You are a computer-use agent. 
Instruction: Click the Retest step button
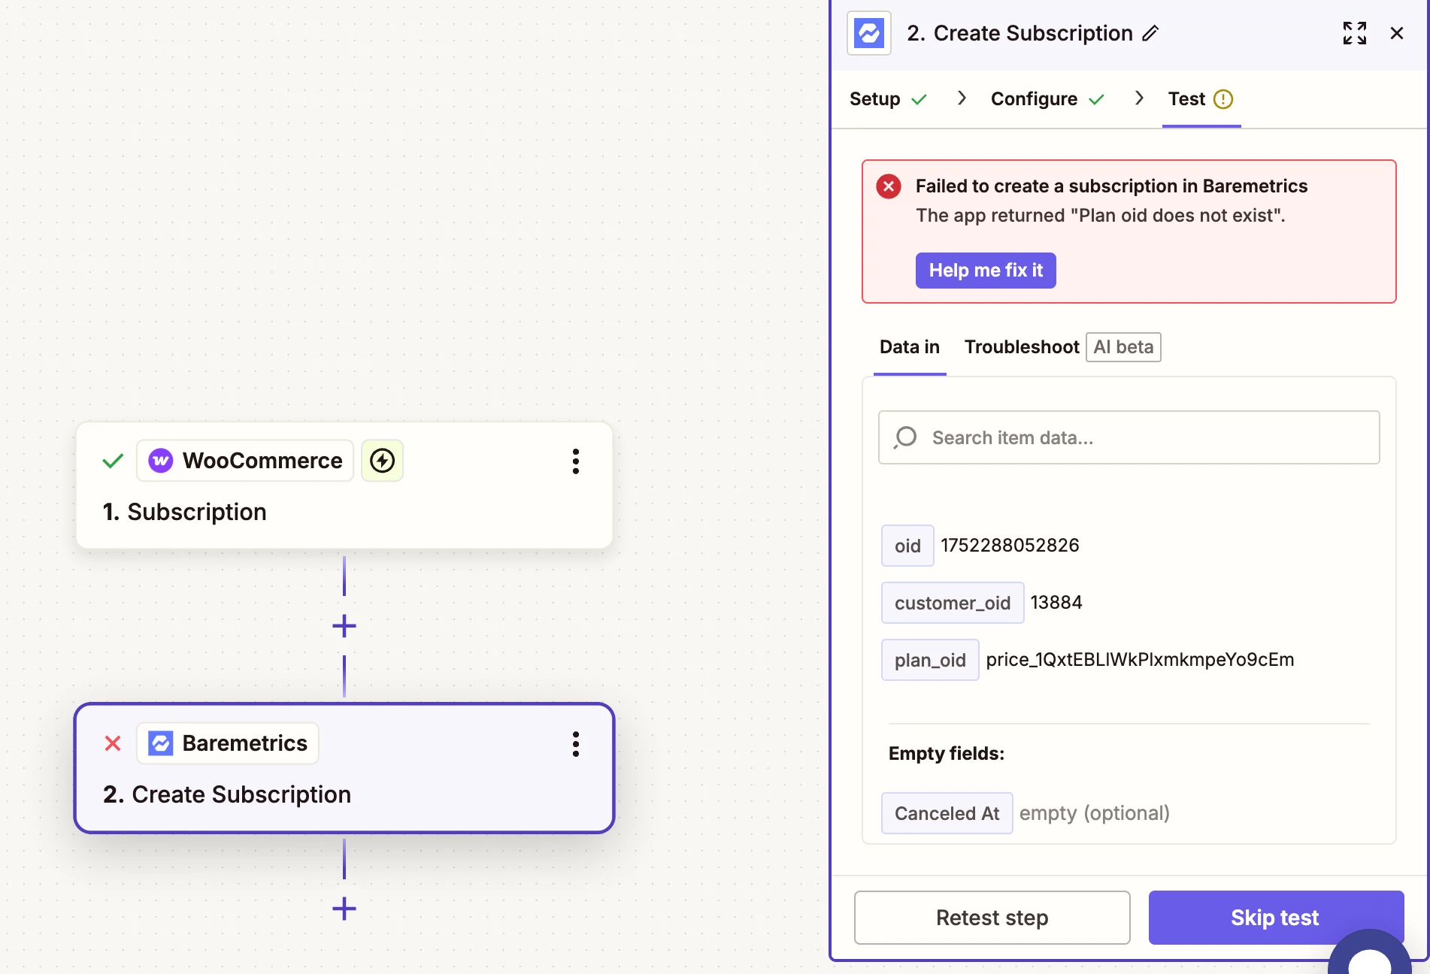point(992,918)
